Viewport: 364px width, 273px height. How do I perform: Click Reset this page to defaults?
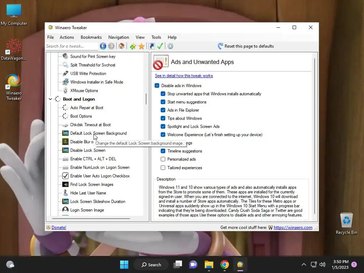pyautogui.click(x=246, y=46)
